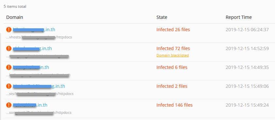275x120 pixels.
Task: Click the Infected 26 files status text
Action: coord(173,30)
